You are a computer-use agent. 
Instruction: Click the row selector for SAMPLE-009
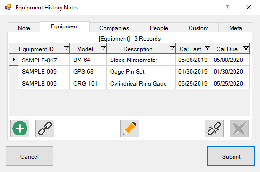pyautogui.click(x=14, y=71)
